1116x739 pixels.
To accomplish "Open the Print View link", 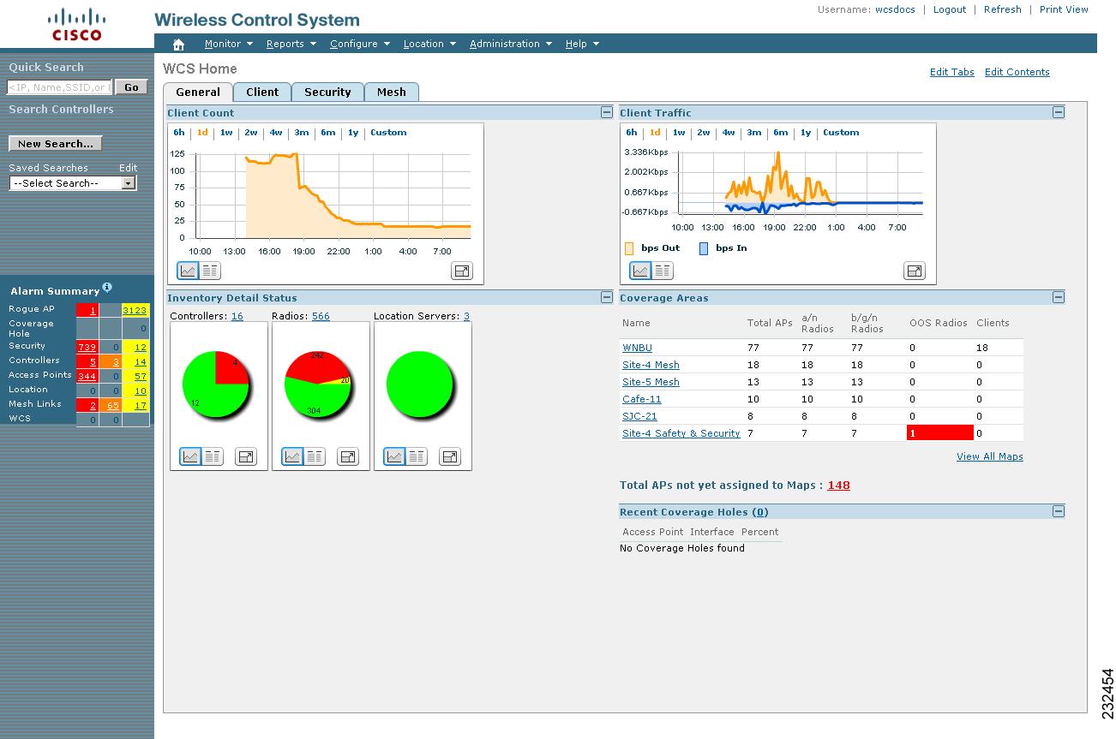I will click(1064, 9).
